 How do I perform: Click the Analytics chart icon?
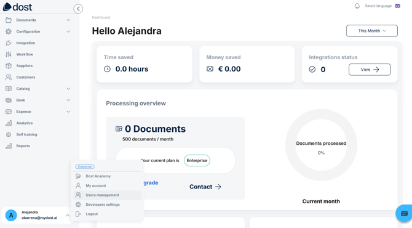coord(9,123)
